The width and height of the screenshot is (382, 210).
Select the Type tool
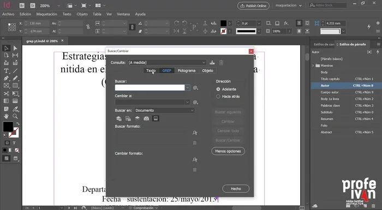pyautogui.click(x=7, y=71)
